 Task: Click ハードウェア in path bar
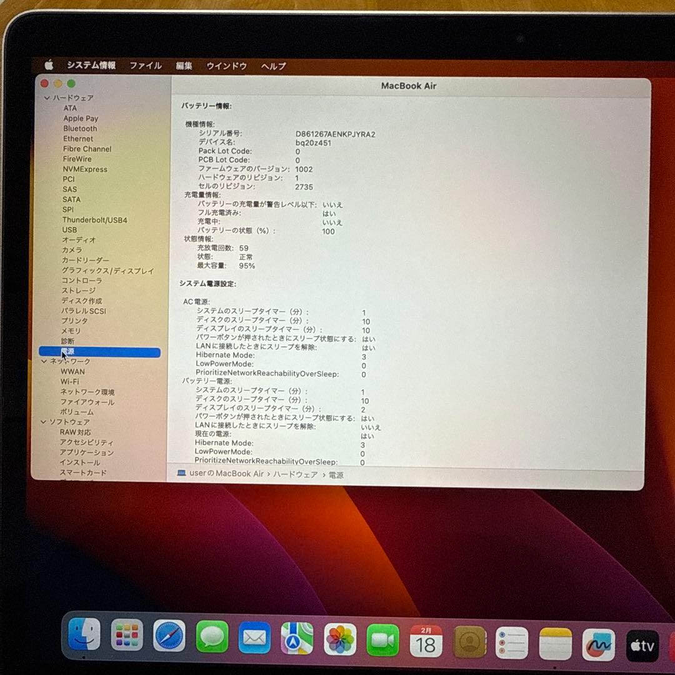295,474
